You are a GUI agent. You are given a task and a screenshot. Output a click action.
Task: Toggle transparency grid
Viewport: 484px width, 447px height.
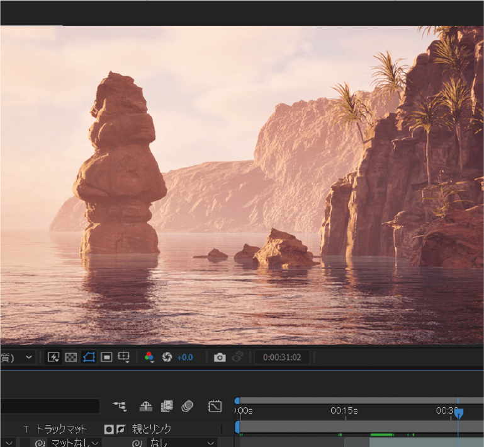click(71, 357)
